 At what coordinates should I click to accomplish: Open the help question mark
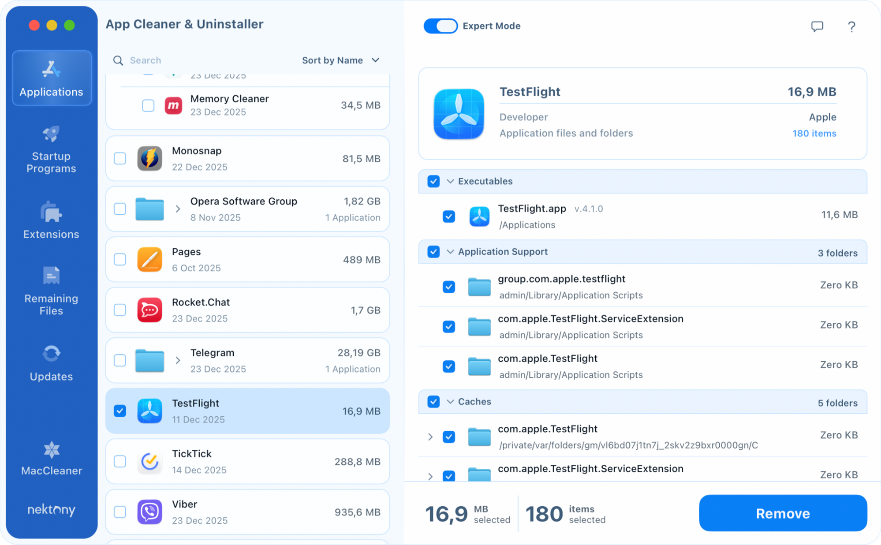pyautogui.click(x=851, y=26)
